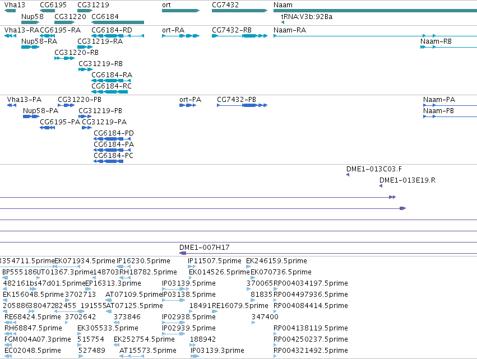Click EST EK070736.5prime
The image size is (477, 359).
click(x=281, y=272)
